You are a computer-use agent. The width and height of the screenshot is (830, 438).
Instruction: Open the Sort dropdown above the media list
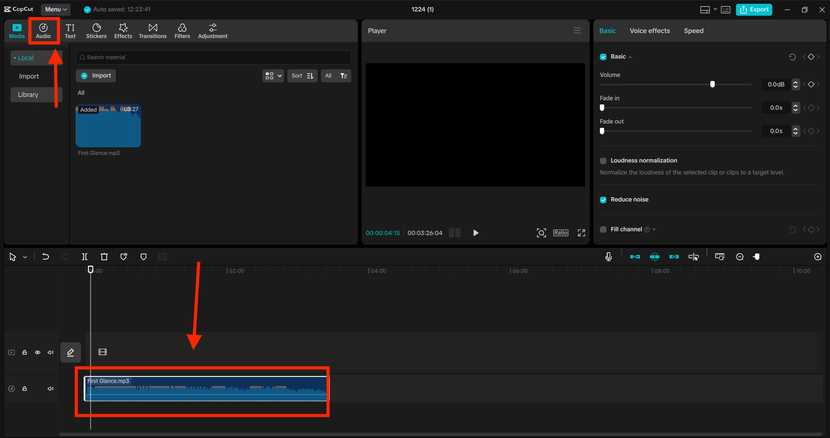coord(302,75)
